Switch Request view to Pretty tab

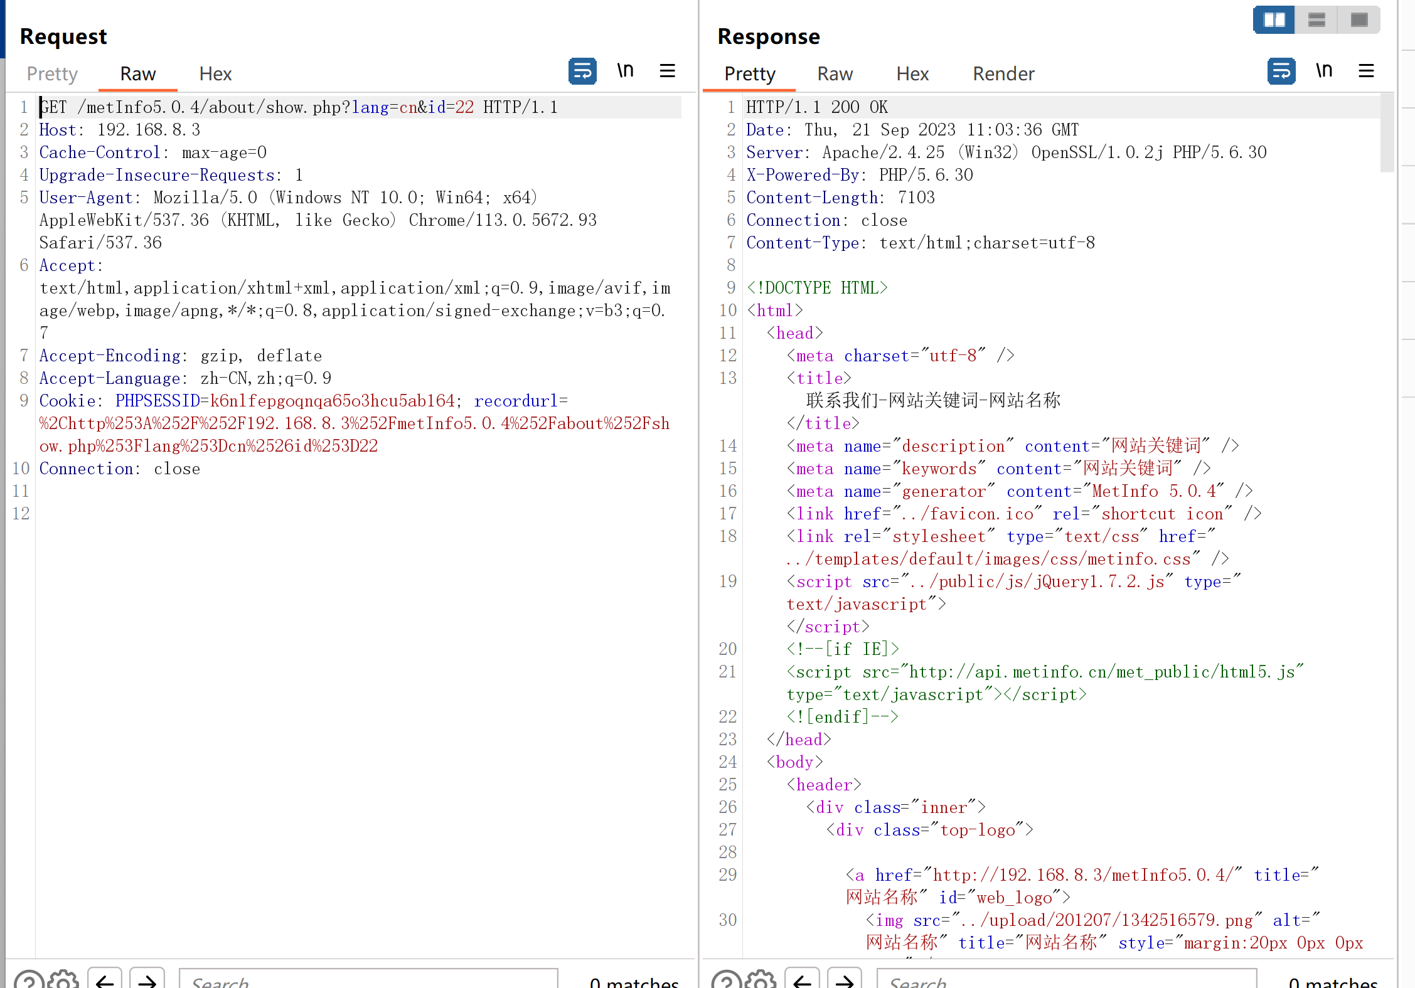click(x=52, y=74)
